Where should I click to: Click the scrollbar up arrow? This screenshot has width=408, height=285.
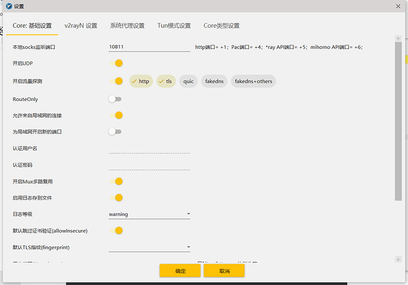[x=398, y=39]
